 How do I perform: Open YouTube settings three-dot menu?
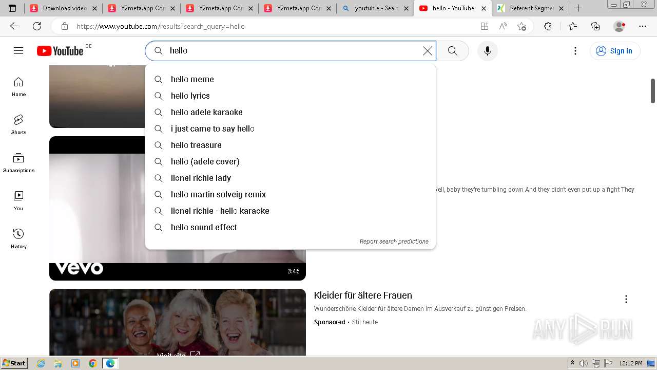click(575, 50)
